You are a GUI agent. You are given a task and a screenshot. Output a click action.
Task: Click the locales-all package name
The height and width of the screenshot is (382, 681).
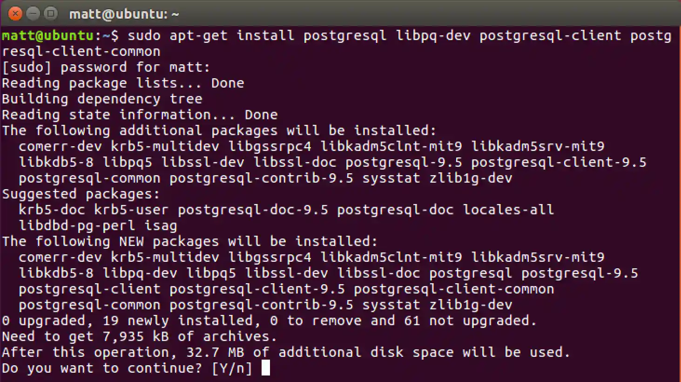[x=508, y=210]
